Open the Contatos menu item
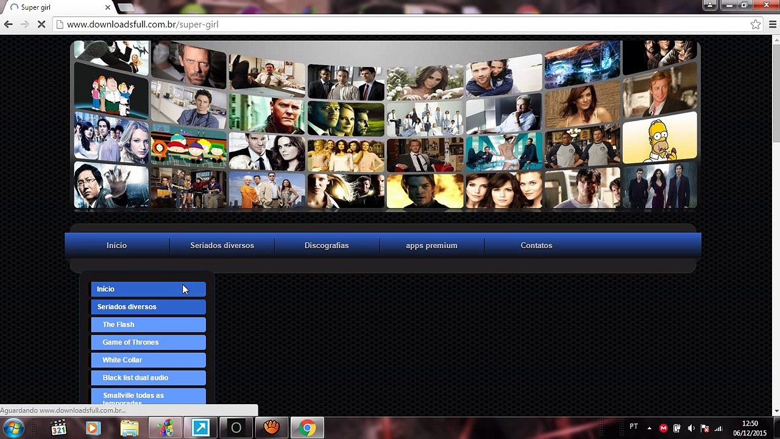 [536, 246]
